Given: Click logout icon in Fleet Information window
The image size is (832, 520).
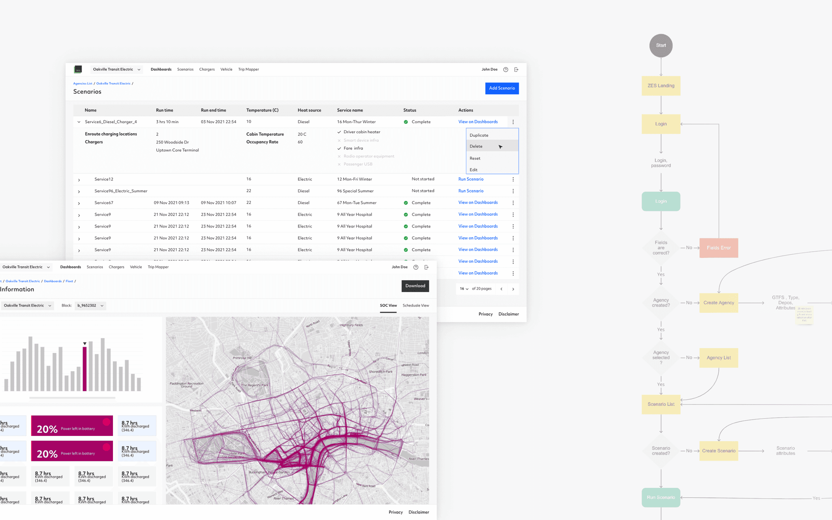Looking at the screenshot, I should 427,267.
